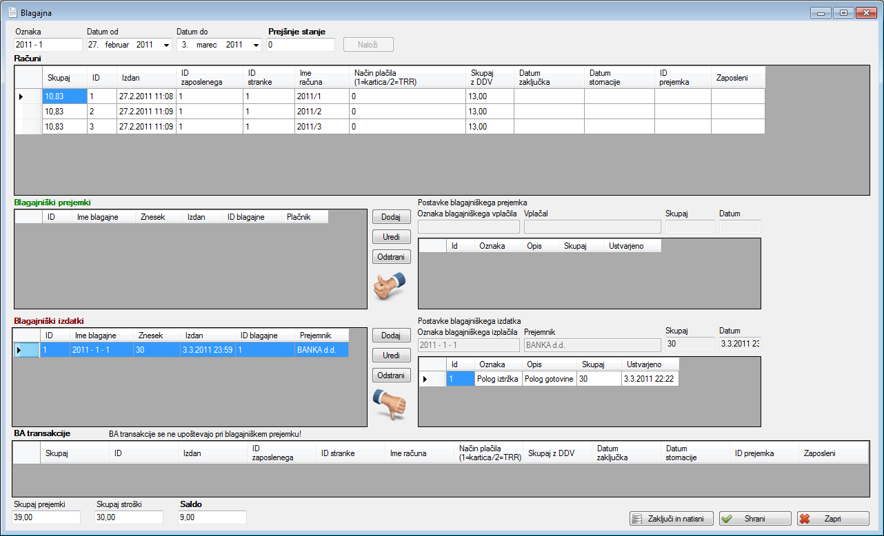
Task: Click the database icon on Zaključi in natisni
Action: pyautogui.click(x=638, y=519)
